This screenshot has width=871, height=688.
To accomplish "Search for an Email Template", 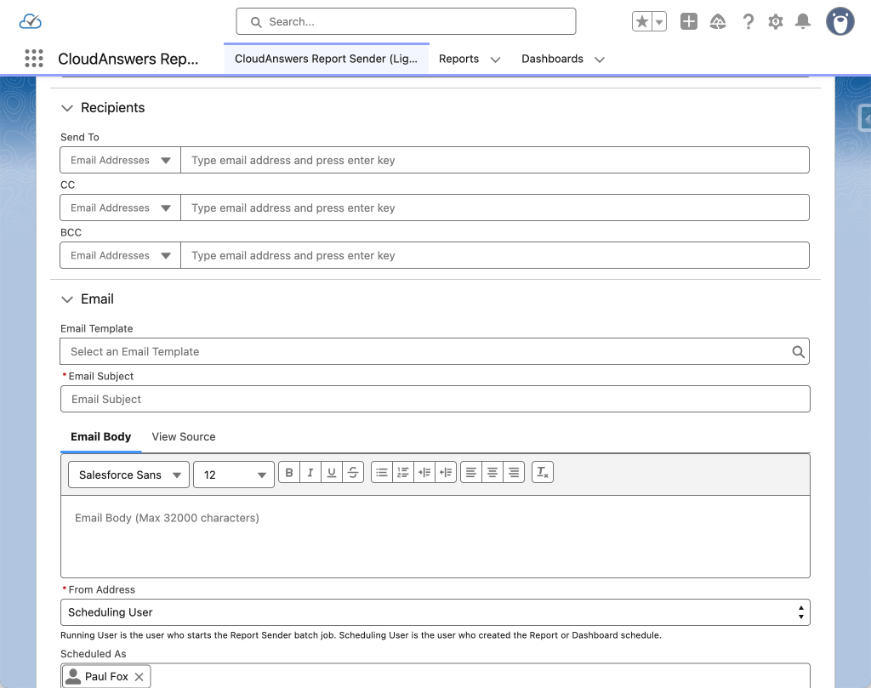I will tap(798, 350).
